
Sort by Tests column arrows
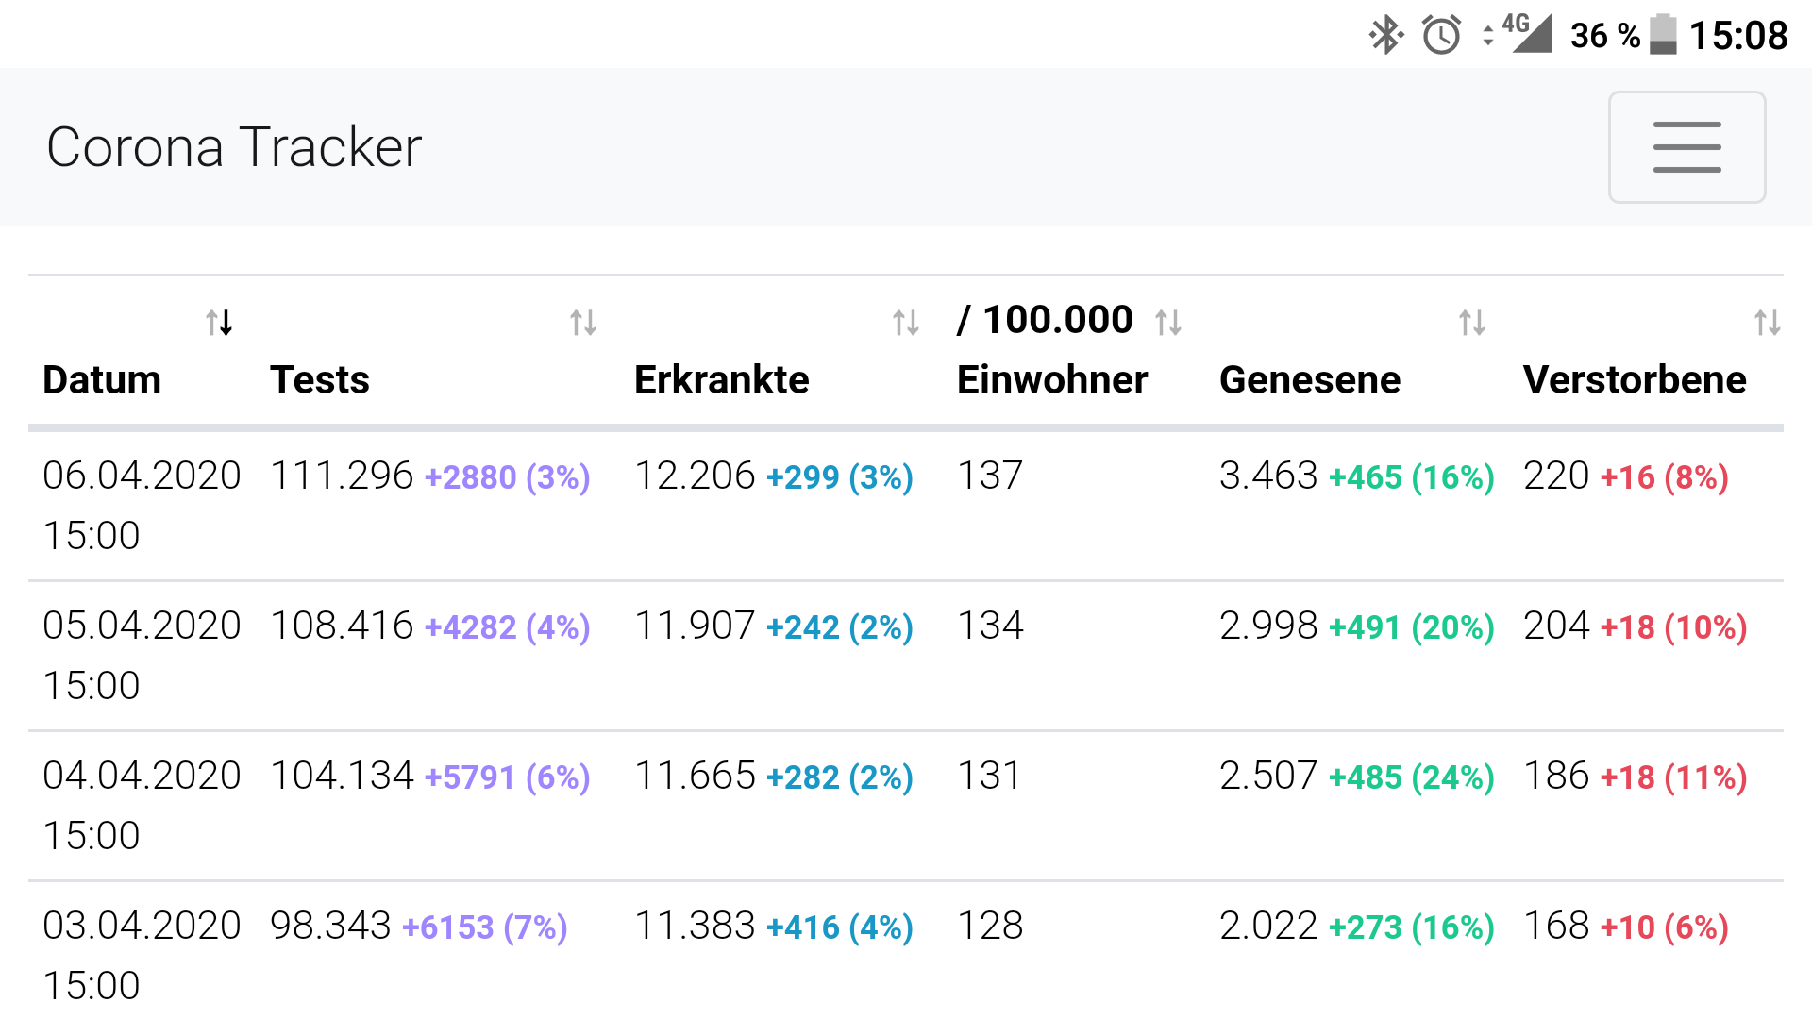(x=583, y=323)
